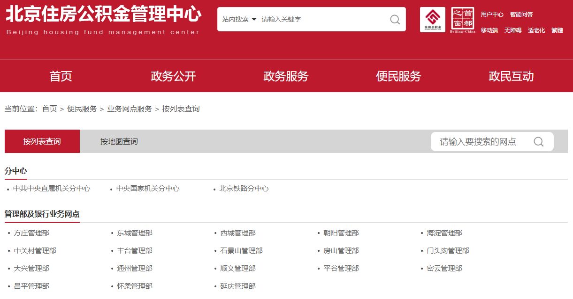
Task: Open 通州管理部
Action: click(x=135, y=268)
